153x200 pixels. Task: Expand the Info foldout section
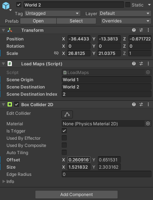pos(4,181)
